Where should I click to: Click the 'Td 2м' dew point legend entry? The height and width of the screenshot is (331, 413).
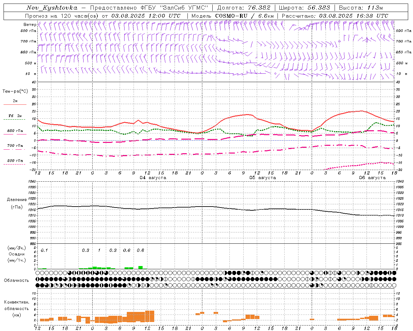point(15,116)
